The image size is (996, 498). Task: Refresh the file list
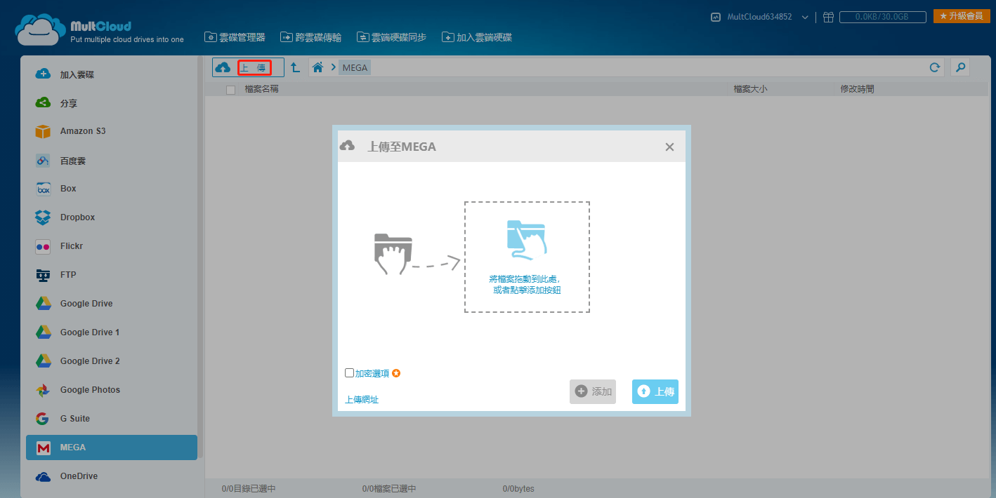click(x=934, y=67)
